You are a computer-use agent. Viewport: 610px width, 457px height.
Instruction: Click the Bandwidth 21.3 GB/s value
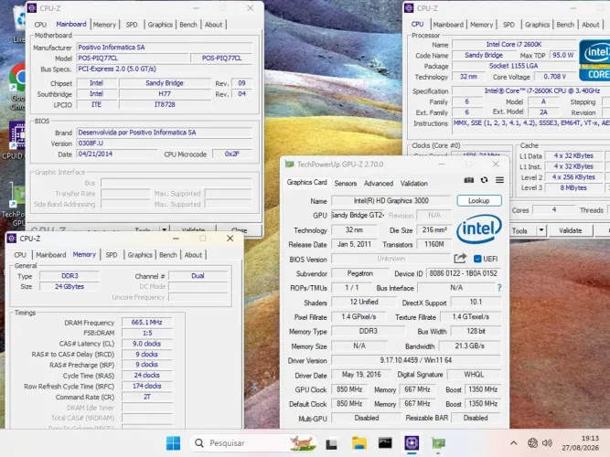[x=469, y=345]
